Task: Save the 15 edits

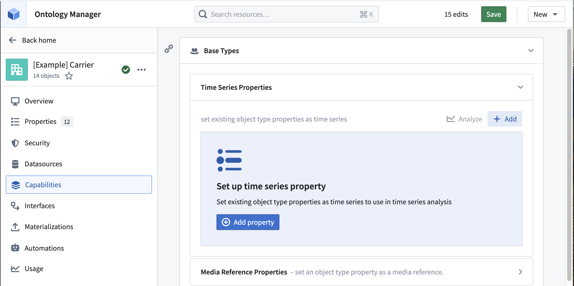Action: tap(494, 14)
